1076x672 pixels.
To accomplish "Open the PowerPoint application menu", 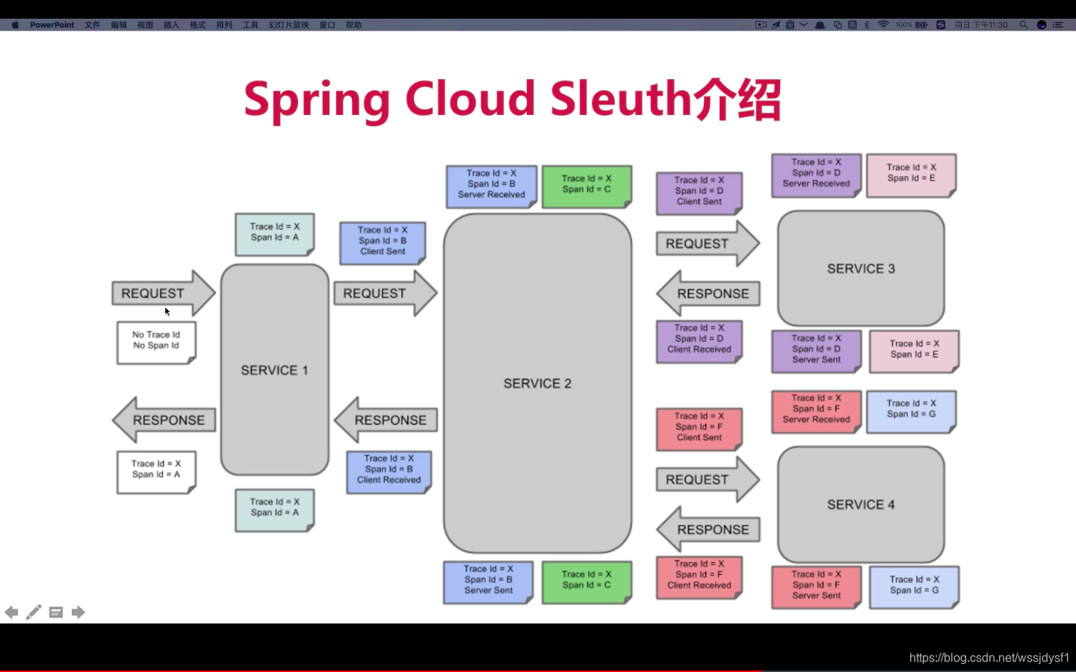I will (52, 25).
